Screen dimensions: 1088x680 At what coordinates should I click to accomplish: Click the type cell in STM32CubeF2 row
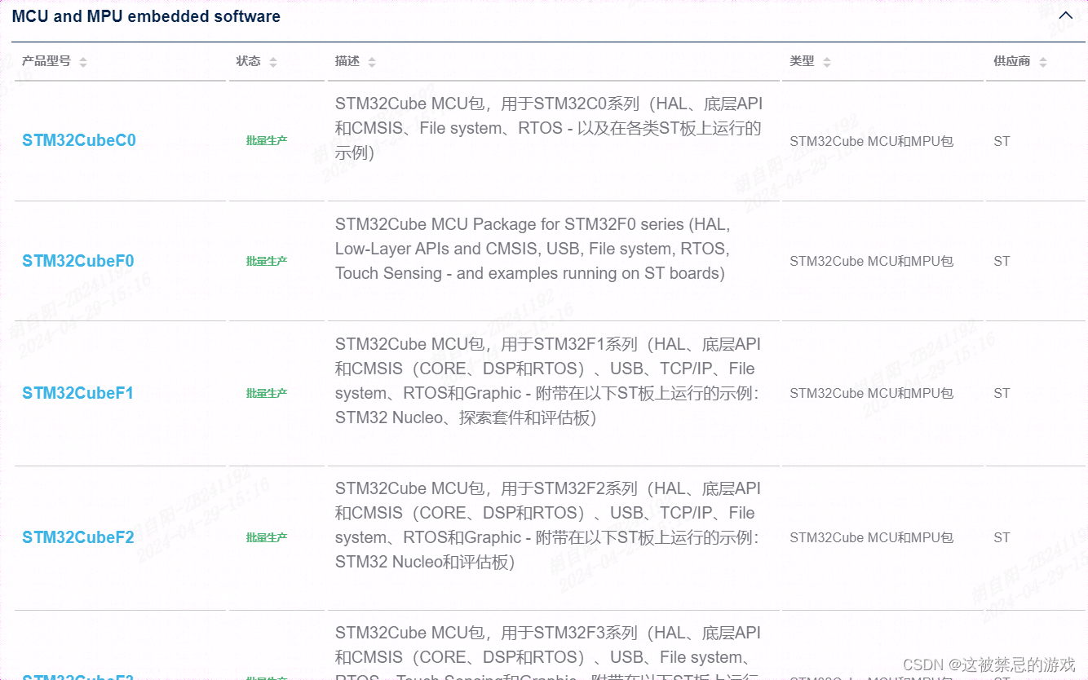pos(871,537)
